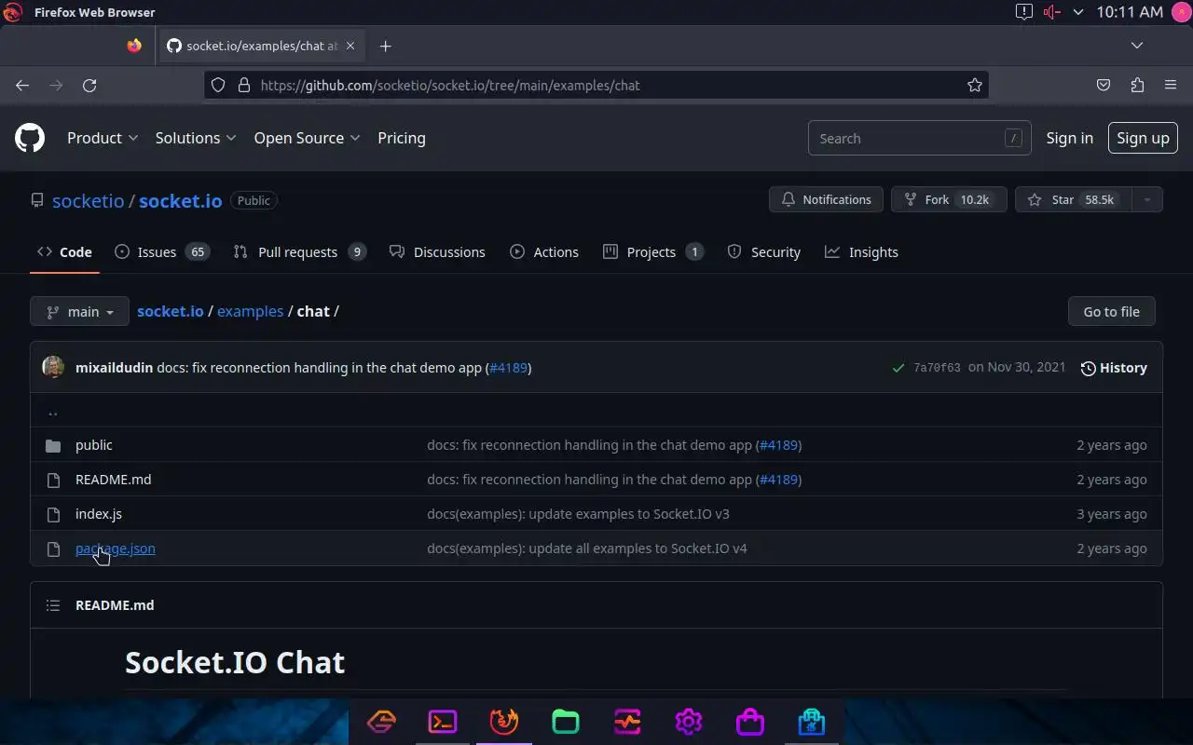Click the GitHub search field
Viewport: 1193px width, 745px height.
pos(920,138)
